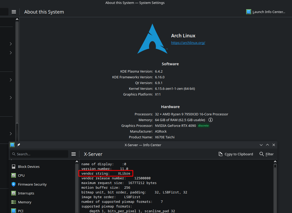Click Manufacturer value ASRock
Image resolution: width=292 pixels, height=213 pixels.
click(161, 131)
